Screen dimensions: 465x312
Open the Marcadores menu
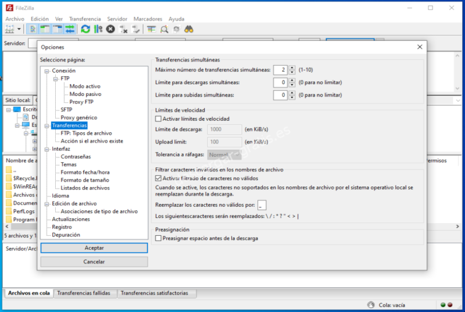point(148,19)
